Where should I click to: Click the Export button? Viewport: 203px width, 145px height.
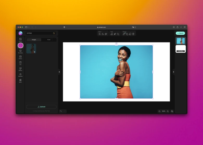180,33
